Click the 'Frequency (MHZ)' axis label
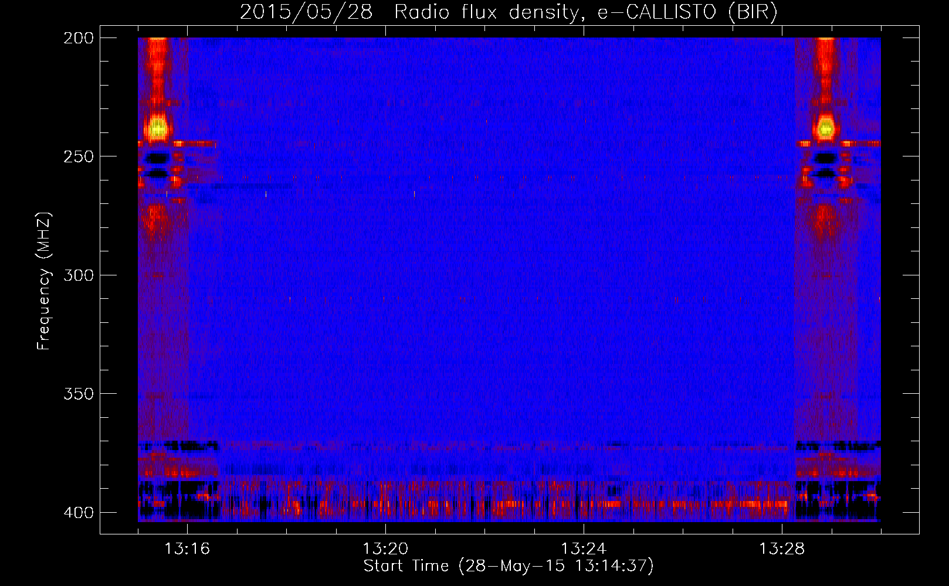The width and height of the screenshot is (949, 586). click(x=44, y=281)
